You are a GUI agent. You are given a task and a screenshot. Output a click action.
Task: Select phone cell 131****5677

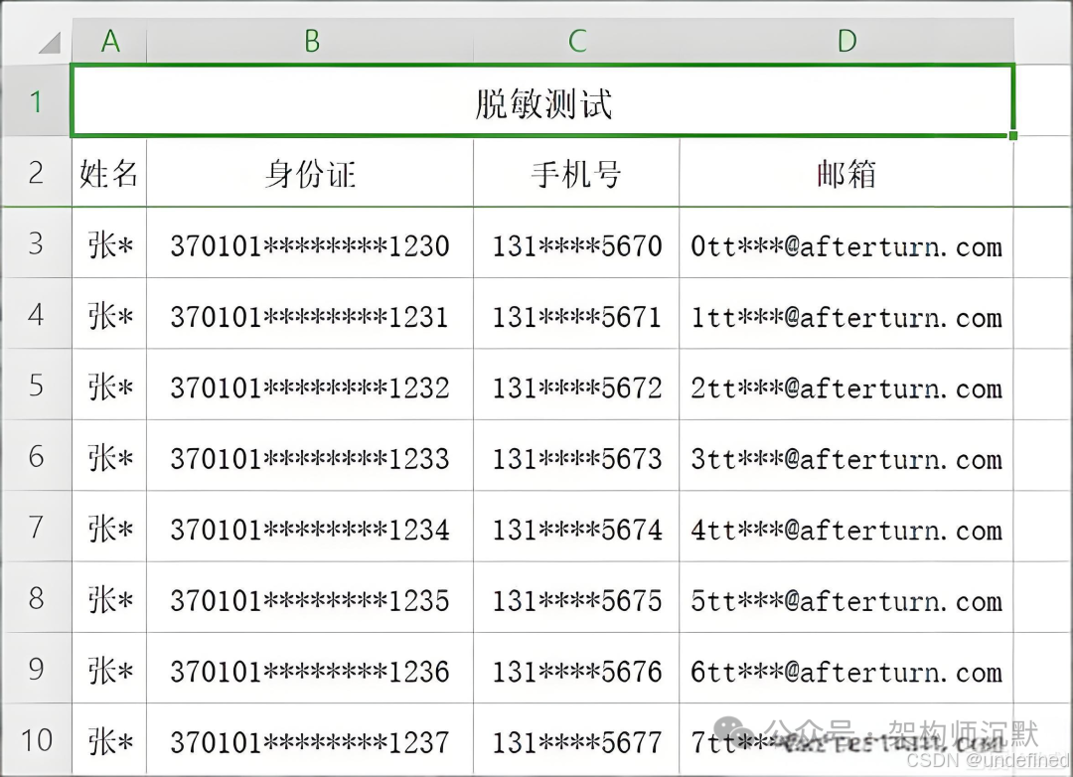576,740
